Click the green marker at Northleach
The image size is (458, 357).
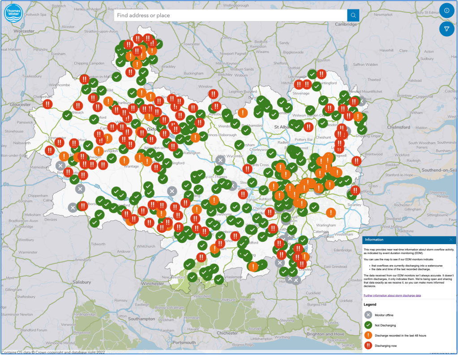pos(67,115)
